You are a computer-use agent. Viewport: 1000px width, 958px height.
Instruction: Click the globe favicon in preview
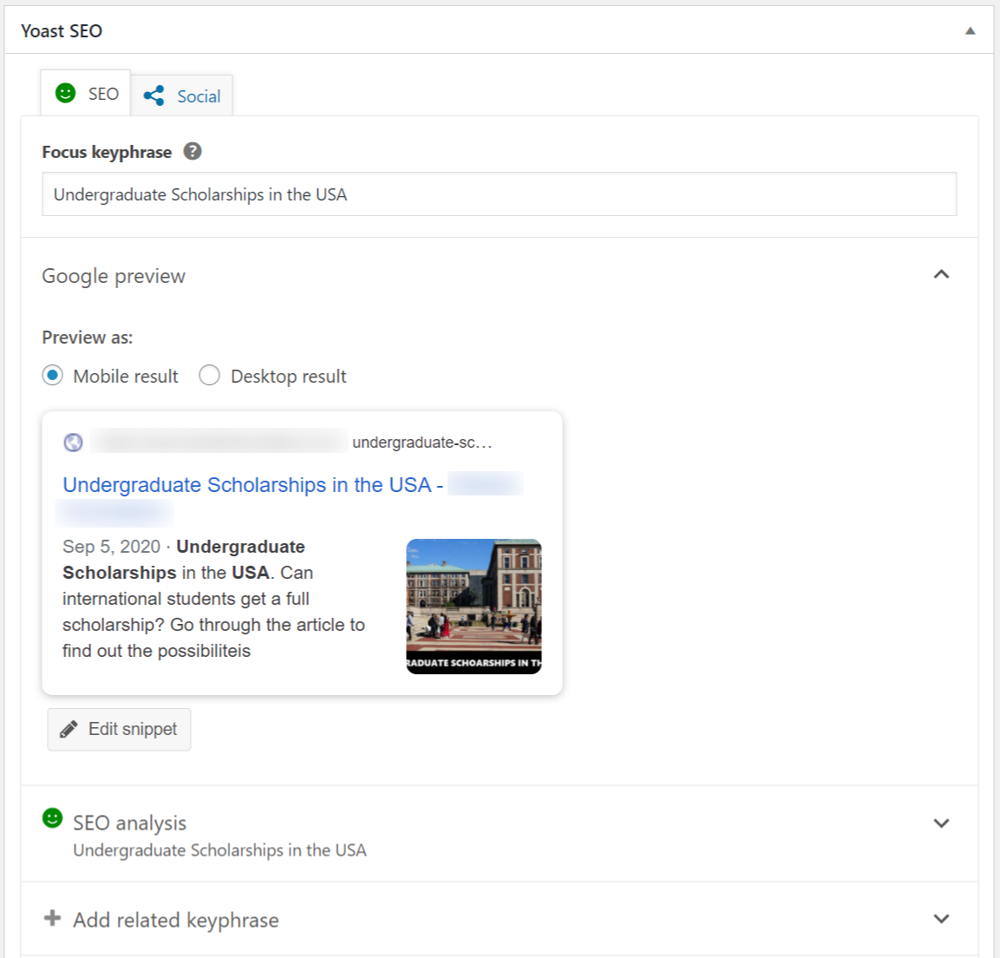74,443
